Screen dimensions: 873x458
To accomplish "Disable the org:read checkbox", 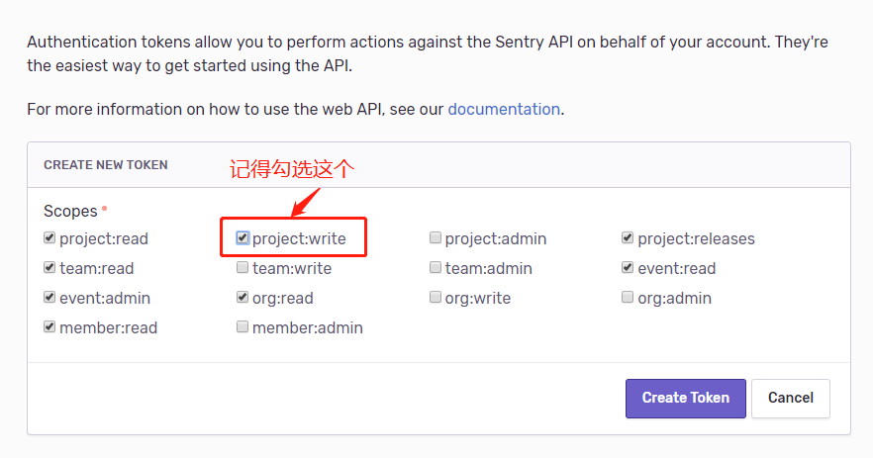I will 242,298.
